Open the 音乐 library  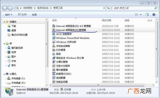click(x=12, y=65)
